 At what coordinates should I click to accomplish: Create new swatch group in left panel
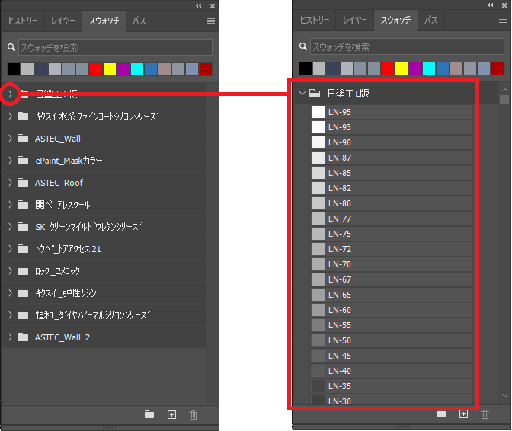point(149,414)
